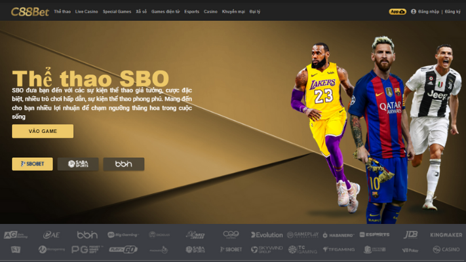Select the bbin provider tab
This screenshot has width=466, height=262.
tap(124, 164)
